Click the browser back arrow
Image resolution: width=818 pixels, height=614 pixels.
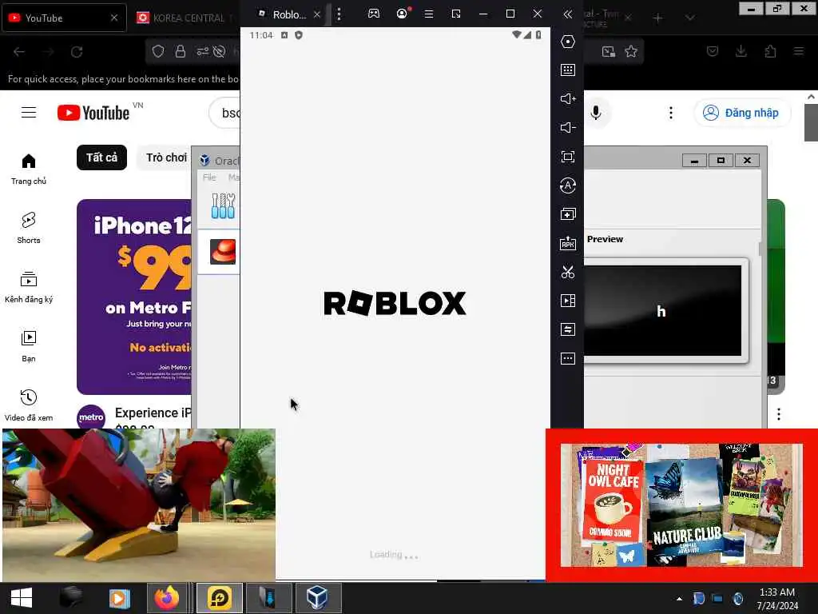pos(19,52)
